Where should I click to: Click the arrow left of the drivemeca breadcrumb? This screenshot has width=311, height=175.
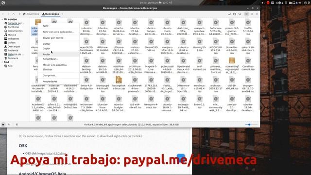tap(19, 14)
